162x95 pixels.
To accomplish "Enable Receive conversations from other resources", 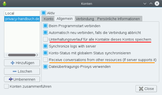I will point(45,60).
